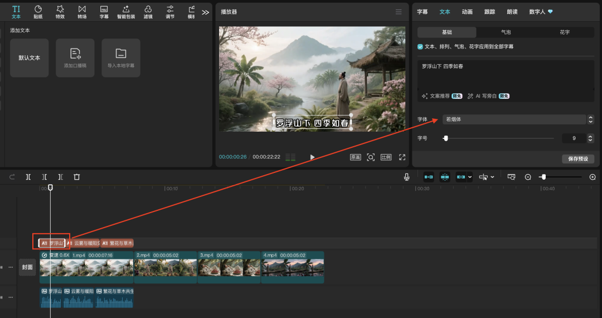Click the redo arrow in timeline toolbar
Screen dimensions: 602x318
(12, 177)
